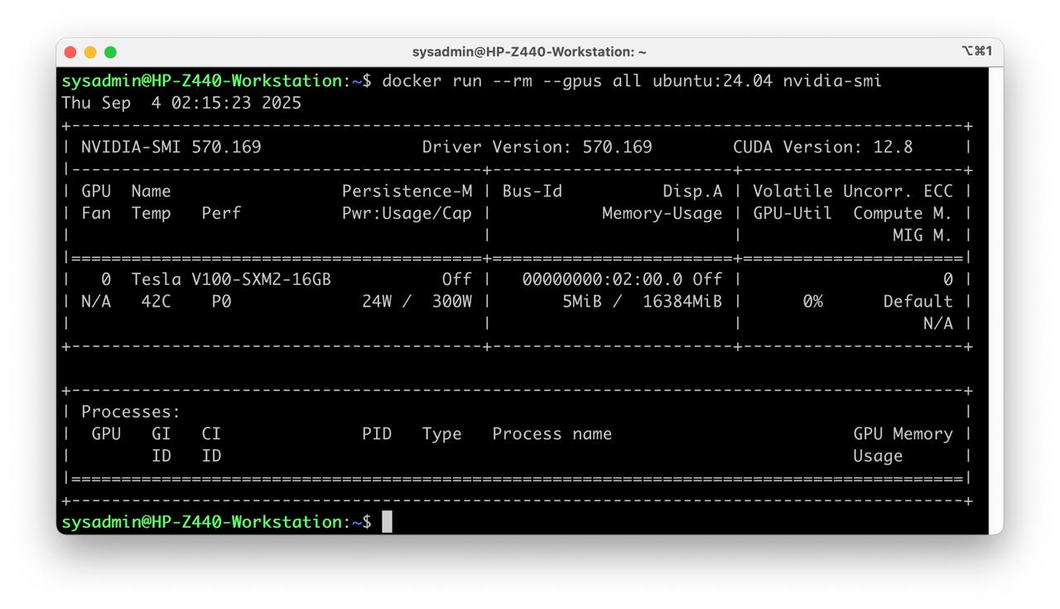Click the GPU-Util header
Screen dimensions: 1060x609
point(792,214)
